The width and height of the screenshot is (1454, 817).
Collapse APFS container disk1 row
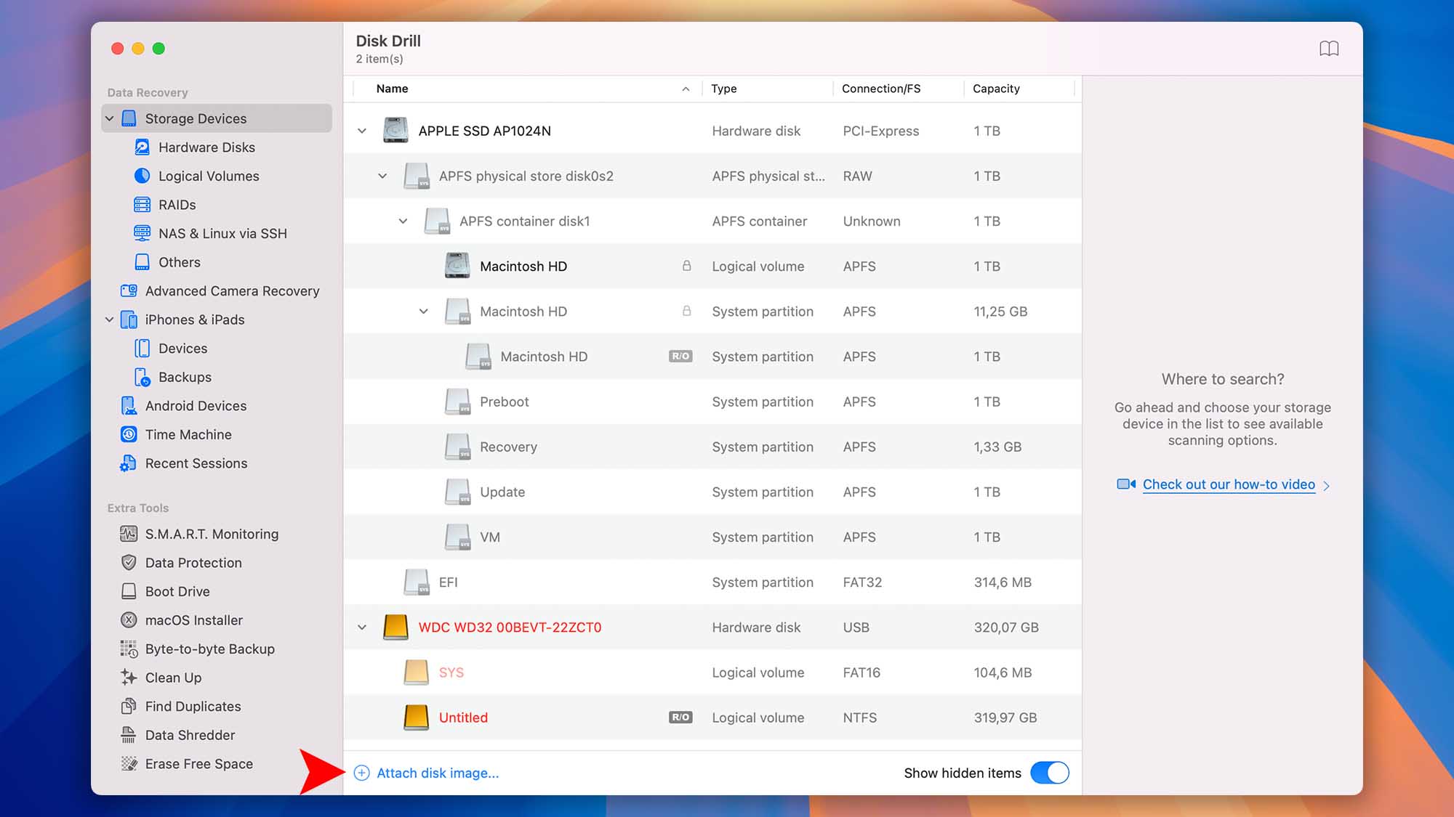(403, 221)
